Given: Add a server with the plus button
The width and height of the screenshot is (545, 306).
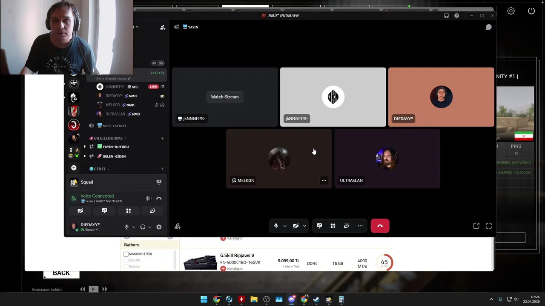Looking at the screenshot, I should [x=74, y=168].
